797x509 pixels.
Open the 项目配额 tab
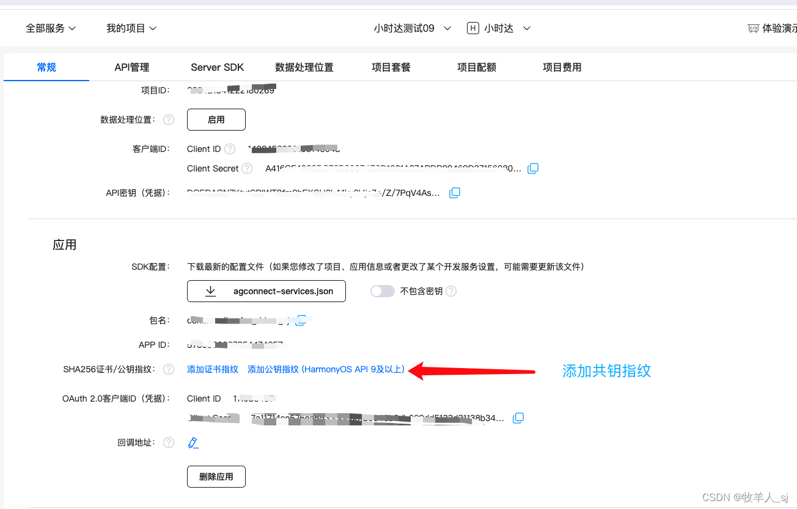[x=477, y=67]
